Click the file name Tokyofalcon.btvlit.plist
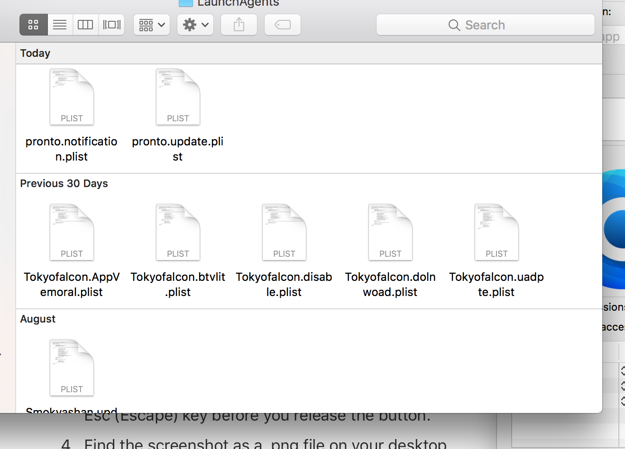This screenshot has width=625, height=449. pyautogui.click(x=178, y=285)
